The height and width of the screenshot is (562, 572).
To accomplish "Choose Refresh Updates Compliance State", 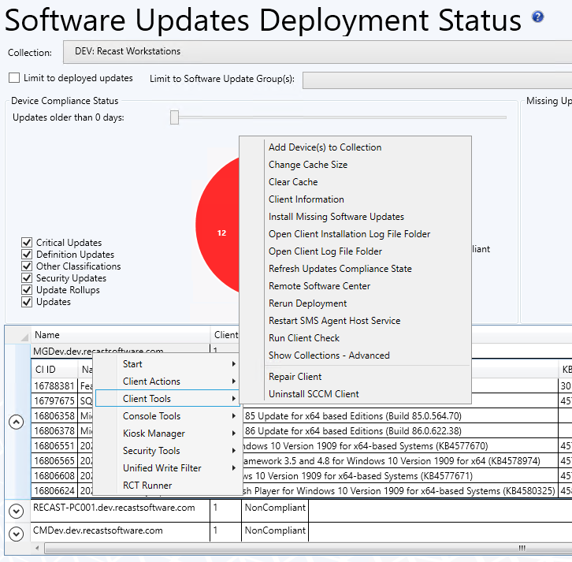I will pyautogui.click(x=355, y=269).
